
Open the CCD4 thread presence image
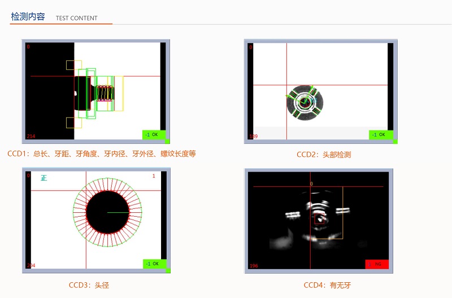pyautogui.click(x=319, y=221)
